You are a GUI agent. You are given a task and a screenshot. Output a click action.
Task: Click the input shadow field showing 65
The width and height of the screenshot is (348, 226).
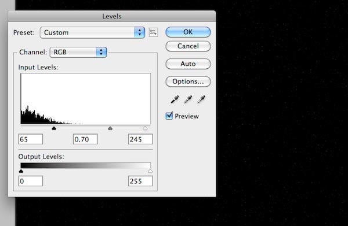(31, 139)
